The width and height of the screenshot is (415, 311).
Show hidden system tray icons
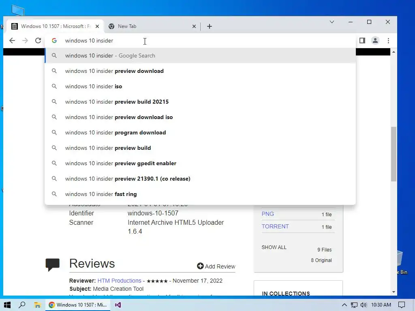pos(344,305)
